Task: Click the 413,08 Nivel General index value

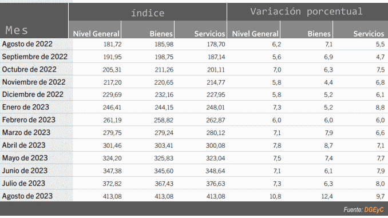Action: coord(112,196)
